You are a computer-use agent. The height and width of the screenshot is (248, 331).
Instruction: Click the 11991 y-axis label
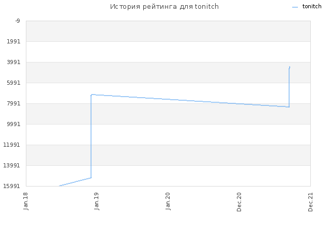click(11, 145)
